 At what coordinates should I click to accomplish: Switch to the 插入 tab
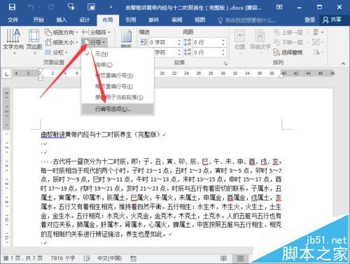pos(62,20)
